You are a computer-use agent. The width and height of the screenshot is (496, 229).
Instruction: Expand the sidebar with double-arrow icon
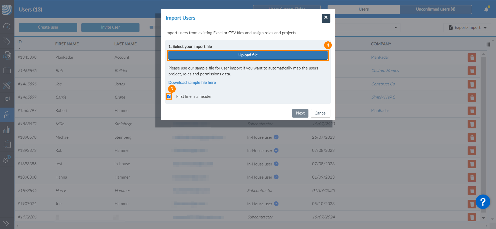point(6,223)
